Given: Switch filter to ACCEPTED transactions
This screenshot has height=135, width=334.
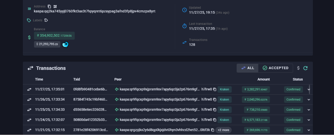Looking at the screenshot, I should coord(276,68).
